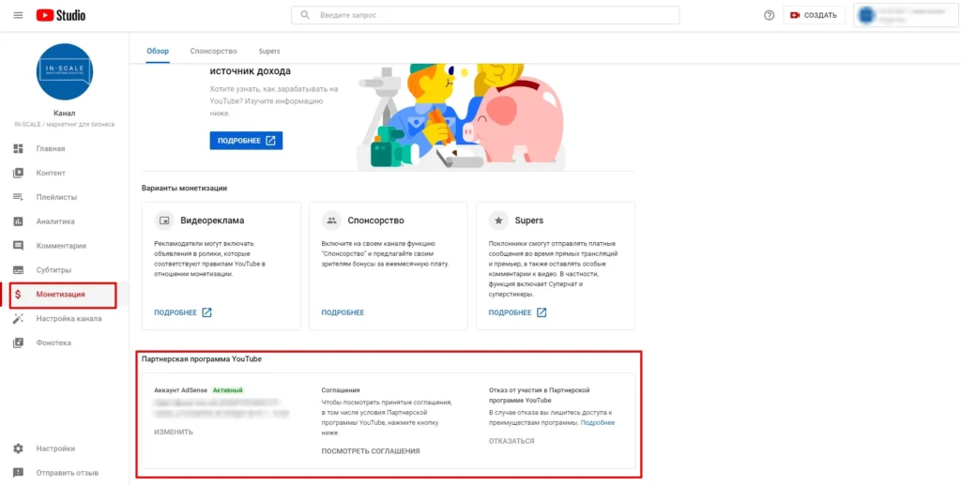This screenshot has height=486, width=961.
Task: Click the Субтитры captions icon
Action: 19,269
